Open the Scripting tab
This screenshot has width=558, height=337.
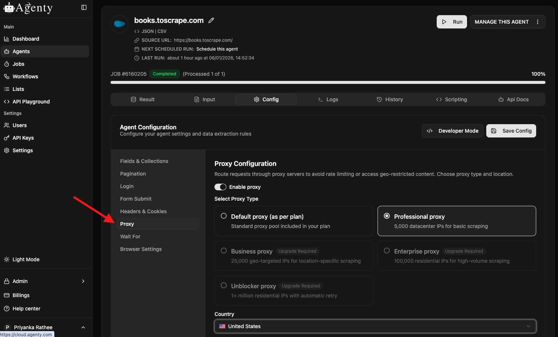click(x=452, y=99)
